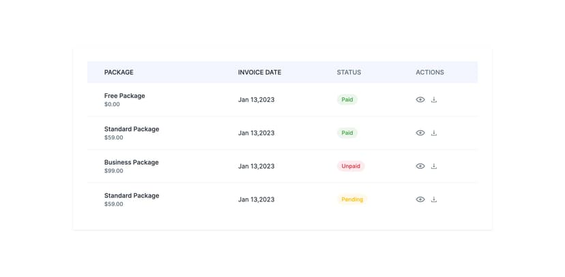Click the red Unpaid status badge

(351, 166)
